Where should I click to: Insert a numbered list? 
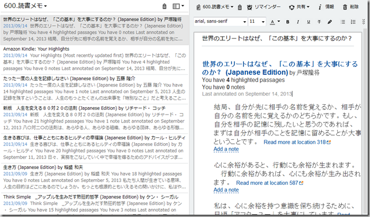pyautogui.click(x=353, y=22)
